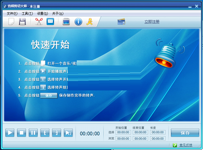Pause playback with the pause button
This screenshot has width=203, height=150.
[33, 133]
